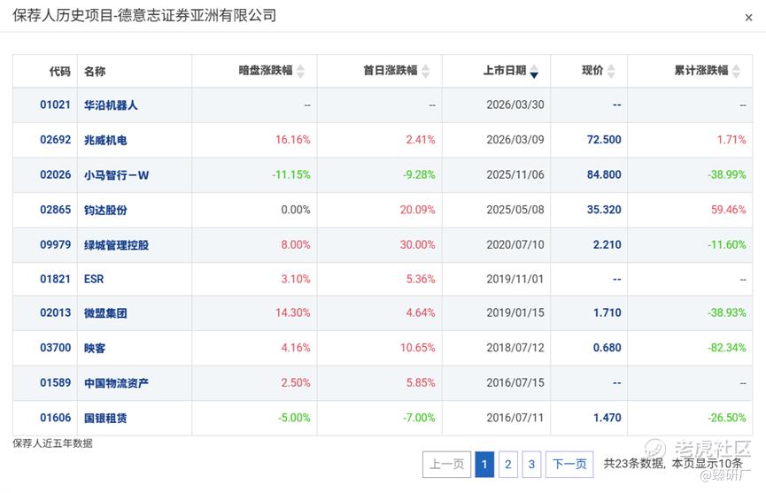Viewport: 766px width, 493px height.
Task: Select stock code 09979
Action: (55, 244)
